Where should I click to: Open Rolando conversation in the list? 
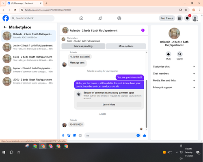(28, 36)
